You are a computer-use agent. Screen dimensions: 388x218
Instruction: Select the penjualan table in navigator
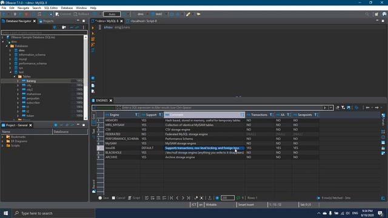[x=33, y=98]
